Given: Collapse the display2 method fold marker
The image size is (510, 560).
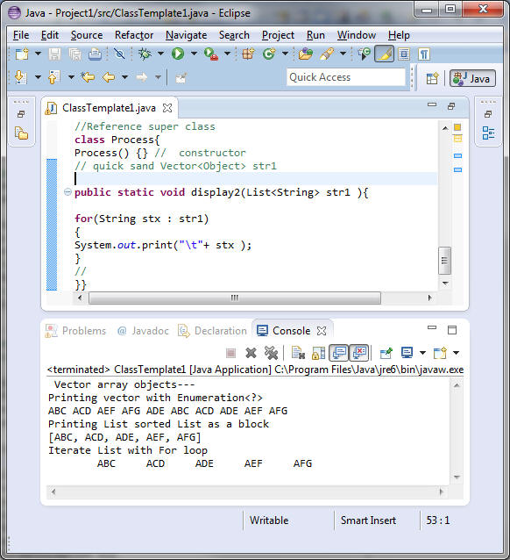Looking at the screenshot, I should coord(67,191).
